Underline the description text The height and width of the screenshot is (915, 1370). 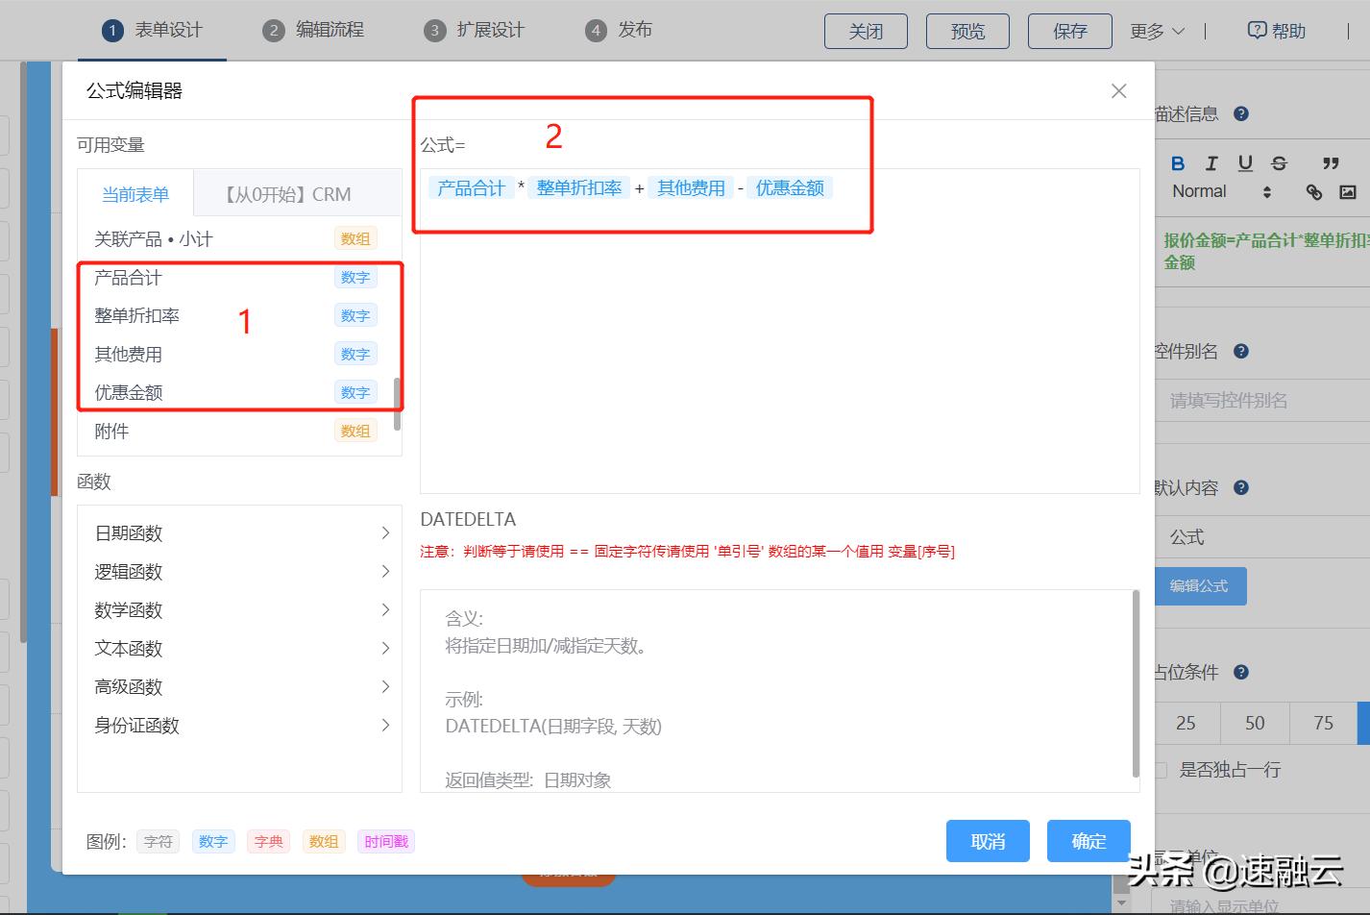pos(1244,163)
